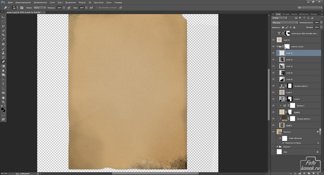Select the Horizontal Type tool
324x175 pixels.
[3, 84]
